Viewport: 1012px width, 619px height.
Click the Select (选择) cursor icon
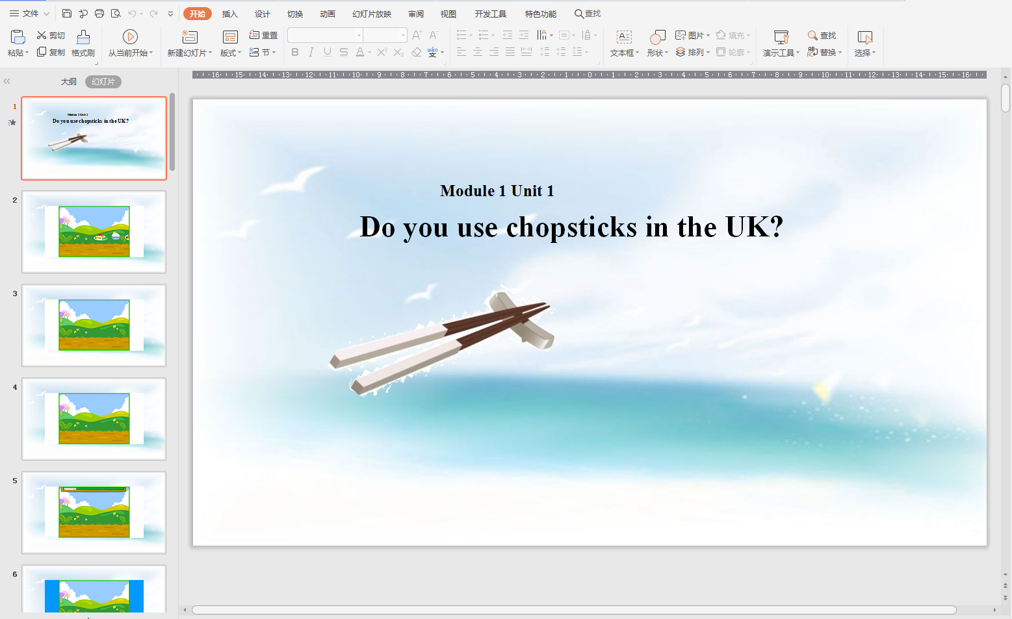865,37
